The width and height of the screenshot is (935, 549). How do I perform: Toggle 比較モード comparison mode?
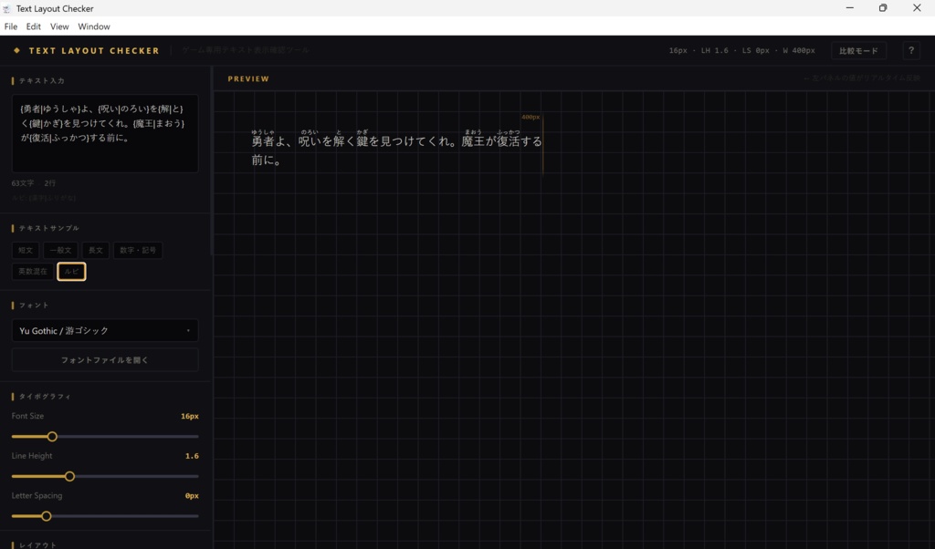[858, 50]
